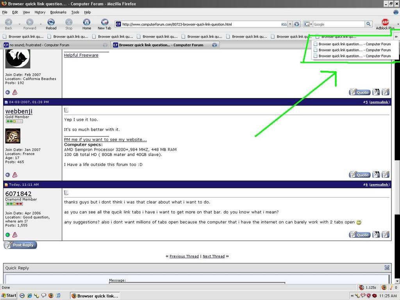Collapse the Quick Reply panel
Viewport: 400px width, 300px height.
tap(387, 268)
